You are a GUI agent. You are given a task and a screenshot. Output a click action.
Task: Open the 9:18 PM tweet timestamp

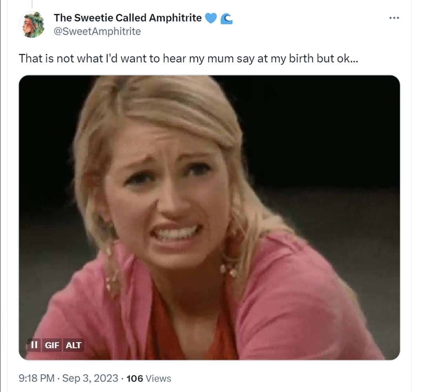click(37, 378)
